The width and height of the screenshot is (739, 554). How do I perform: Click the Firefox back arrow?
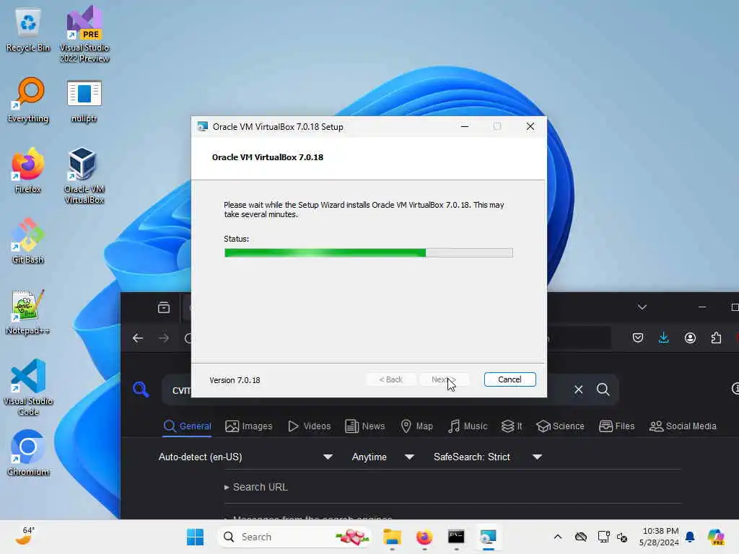(x=138, y=338)
